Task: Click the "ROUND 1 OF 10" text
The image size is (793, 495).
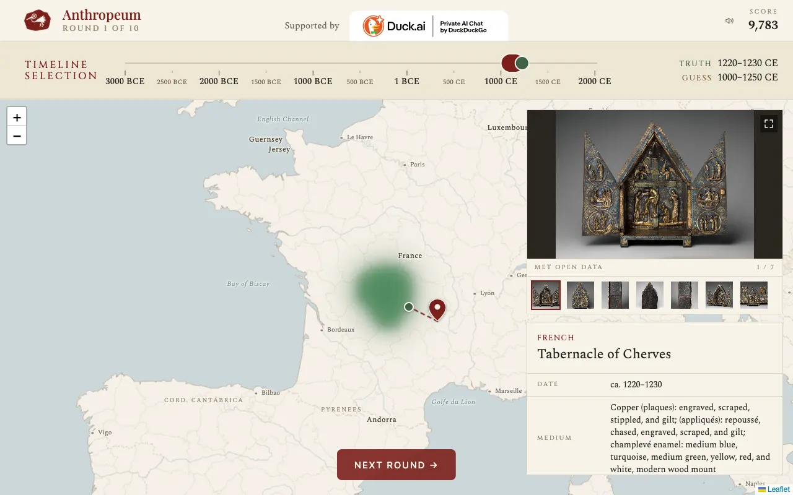Action: [101, 28]
